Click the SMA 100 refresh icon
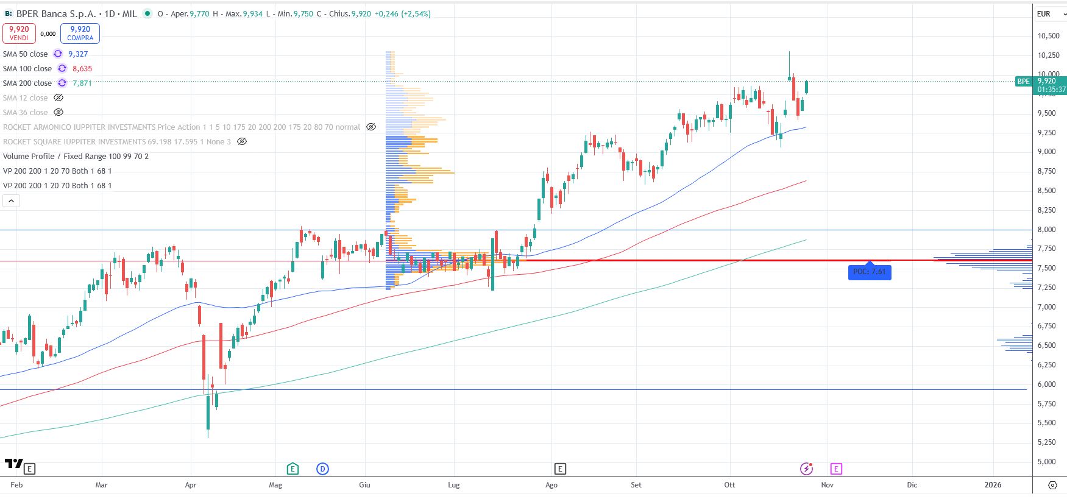Image resolution: width=1067 pixels, height=499 pixels. pos(62,68)
